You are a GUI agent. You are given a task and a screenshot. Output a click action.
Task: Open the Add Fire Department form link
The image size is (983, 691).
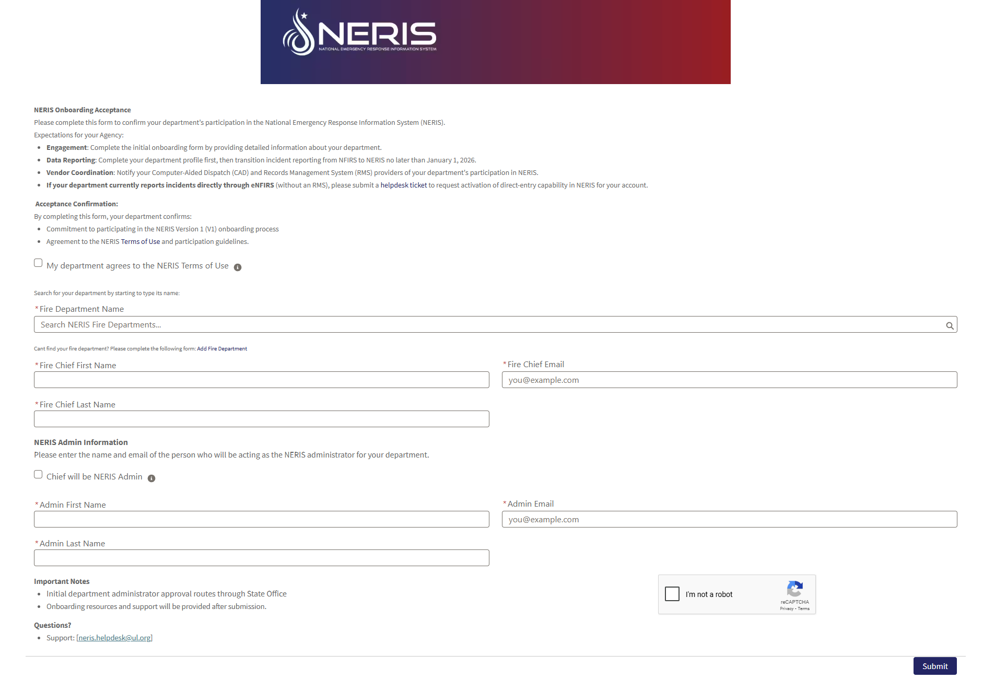pos(222,348)
